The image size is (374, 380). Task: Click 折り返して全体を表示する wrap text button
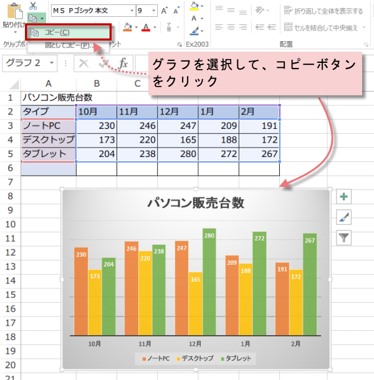coord(324,11)
